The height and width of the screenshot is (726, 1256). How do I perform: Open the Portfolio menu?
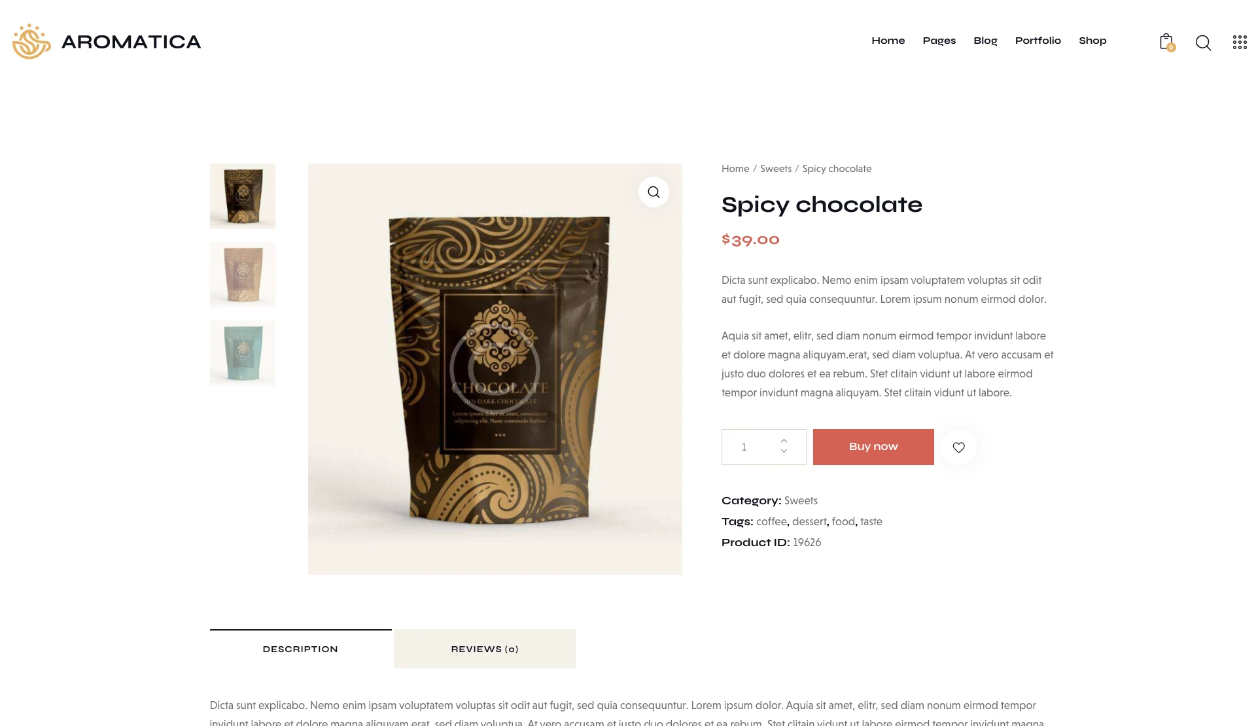coord(1038,41)
